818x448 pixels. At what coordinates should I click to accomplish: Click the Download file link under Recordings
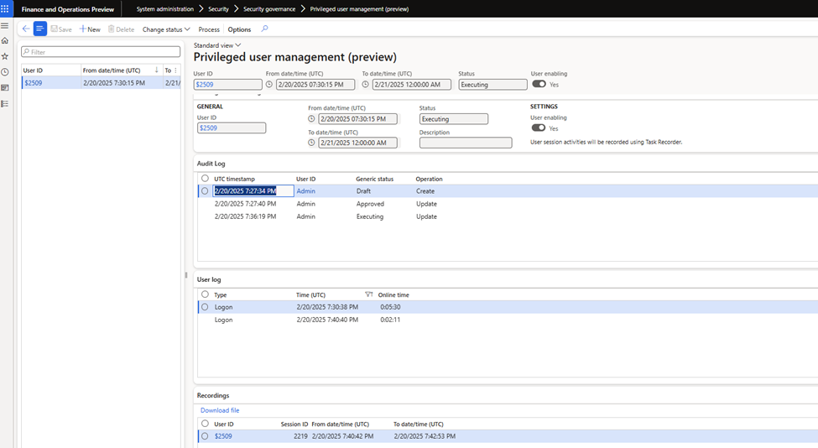pyautogui.click(x=220, y=410)
